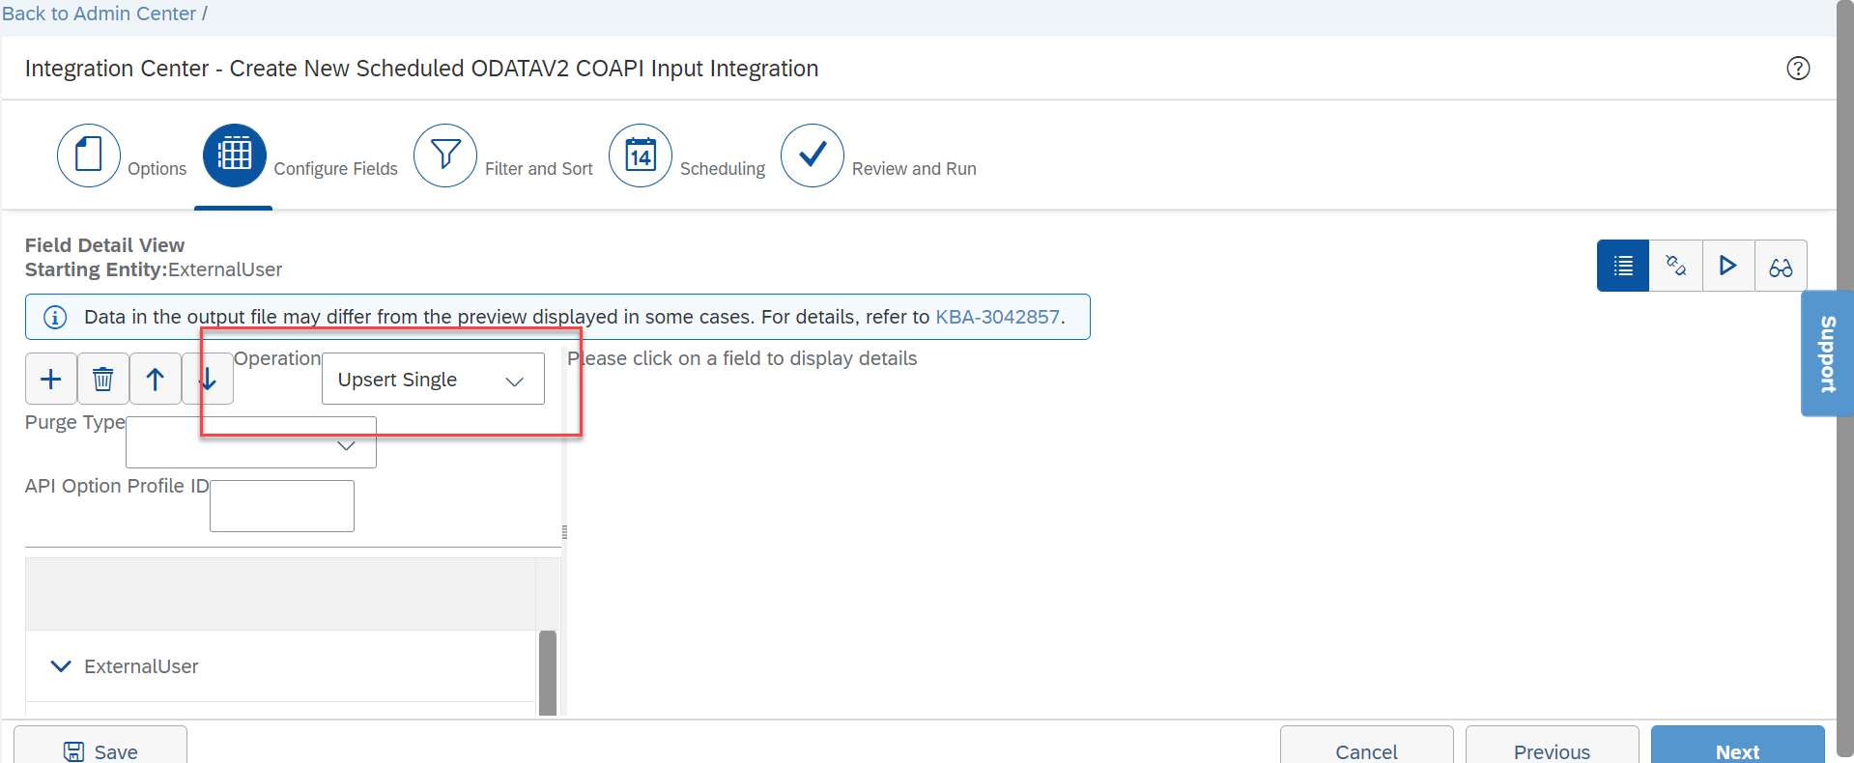Select the Review and Run step label
This screenshot has width=1854, height=763.
pyautogui.click(x=914, y=169)
